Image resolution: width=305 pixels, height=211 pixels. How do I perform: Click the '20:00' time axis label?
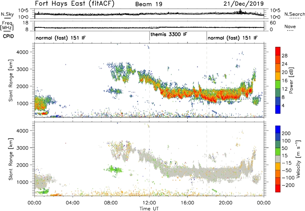point(226,203)
